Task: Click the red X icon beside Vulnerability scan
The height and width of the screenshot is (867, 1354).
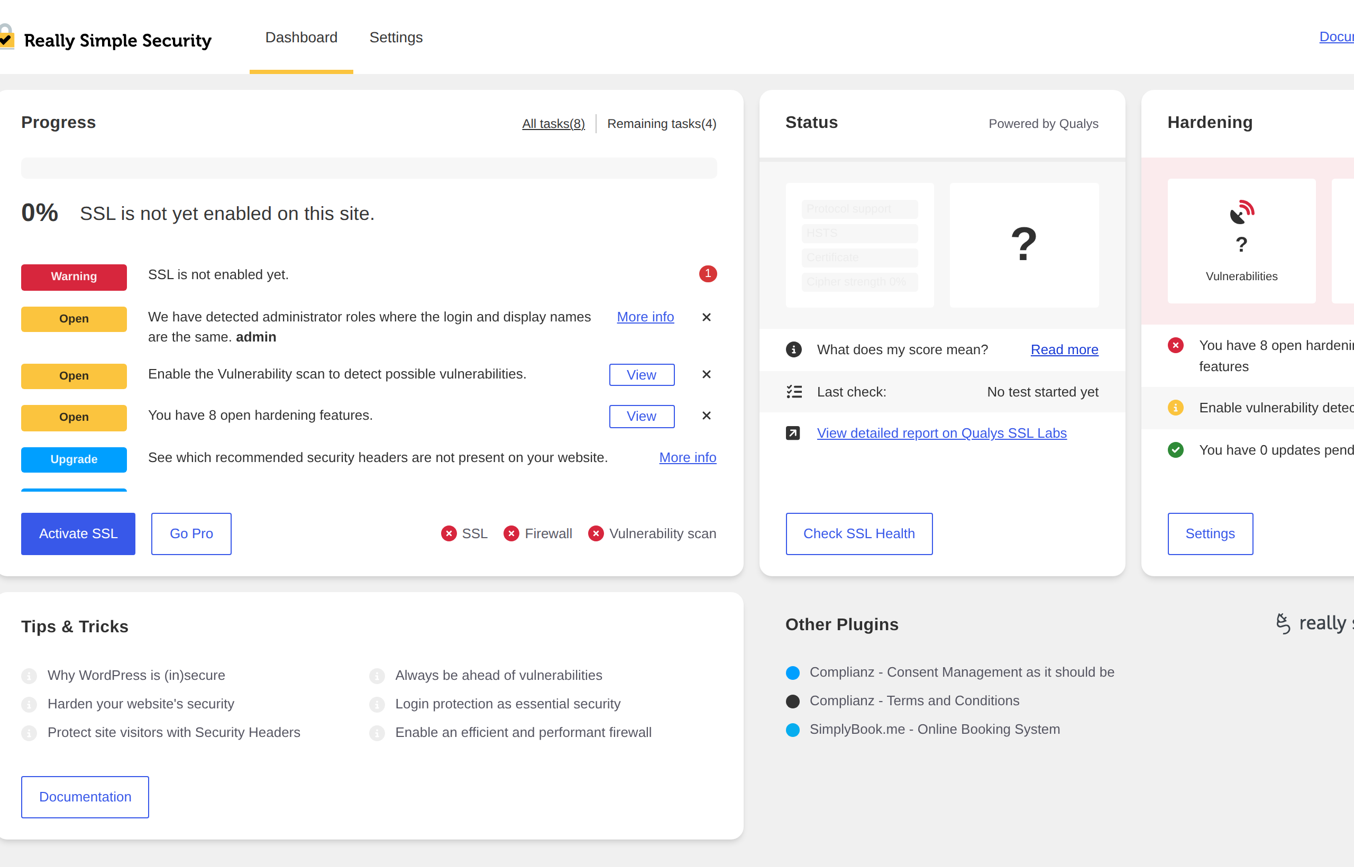Action: click(x=596, y=533)
